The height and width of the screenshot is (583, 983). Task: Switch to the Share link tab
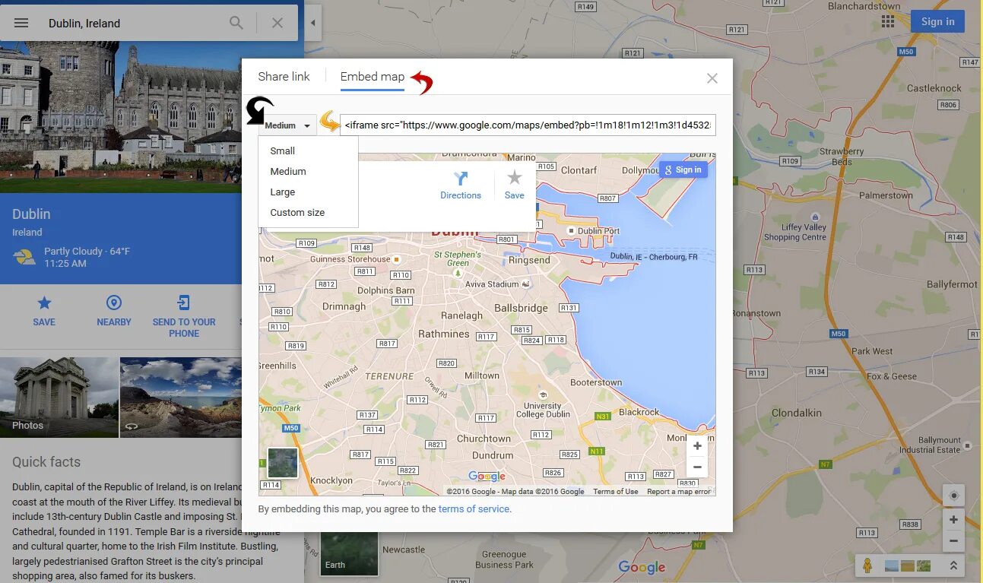(284, 77)
